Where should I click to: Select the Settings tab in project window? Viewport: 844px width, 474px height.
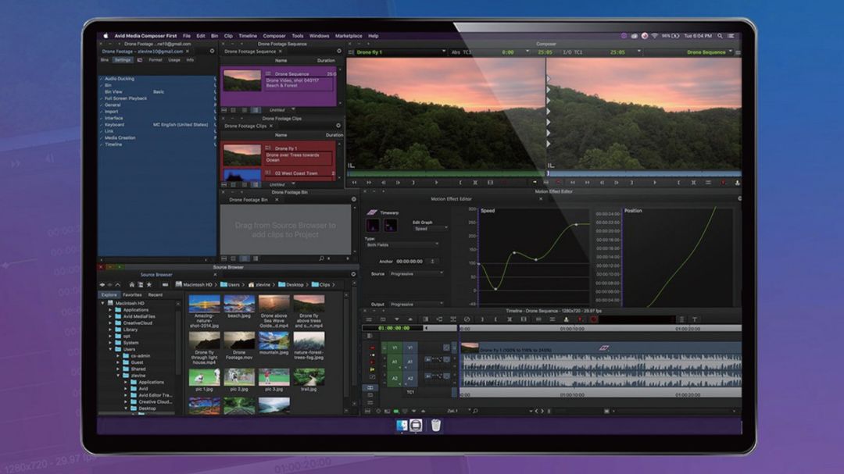tap(123, 60)
